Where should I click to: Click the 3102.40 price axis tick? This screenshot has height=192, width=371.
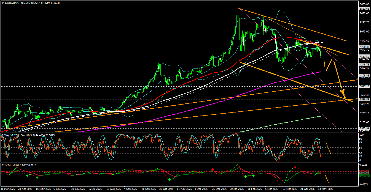365,122
